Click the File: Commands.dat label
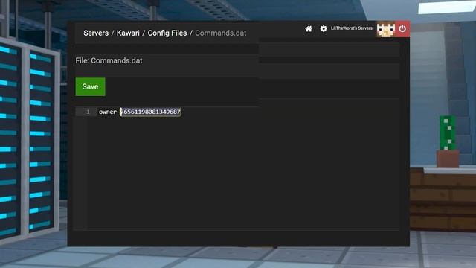476x268 pixels. tap(109, 60)
